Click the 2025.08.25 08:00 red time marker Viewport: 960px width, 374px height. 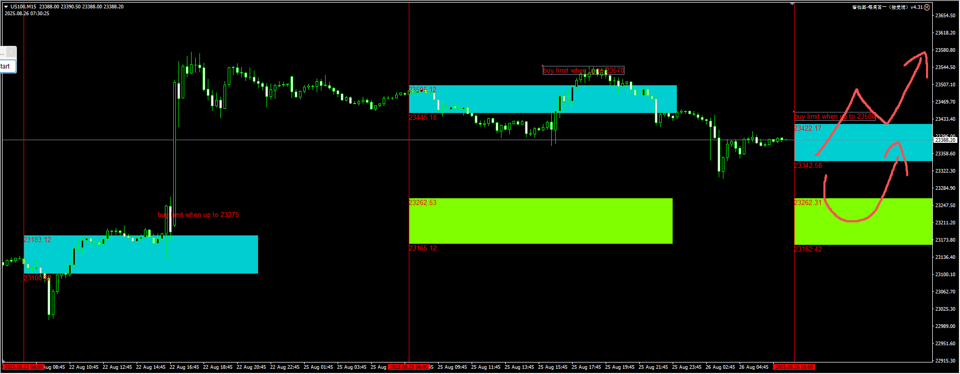pyautogui.click(x=409, y=367)
